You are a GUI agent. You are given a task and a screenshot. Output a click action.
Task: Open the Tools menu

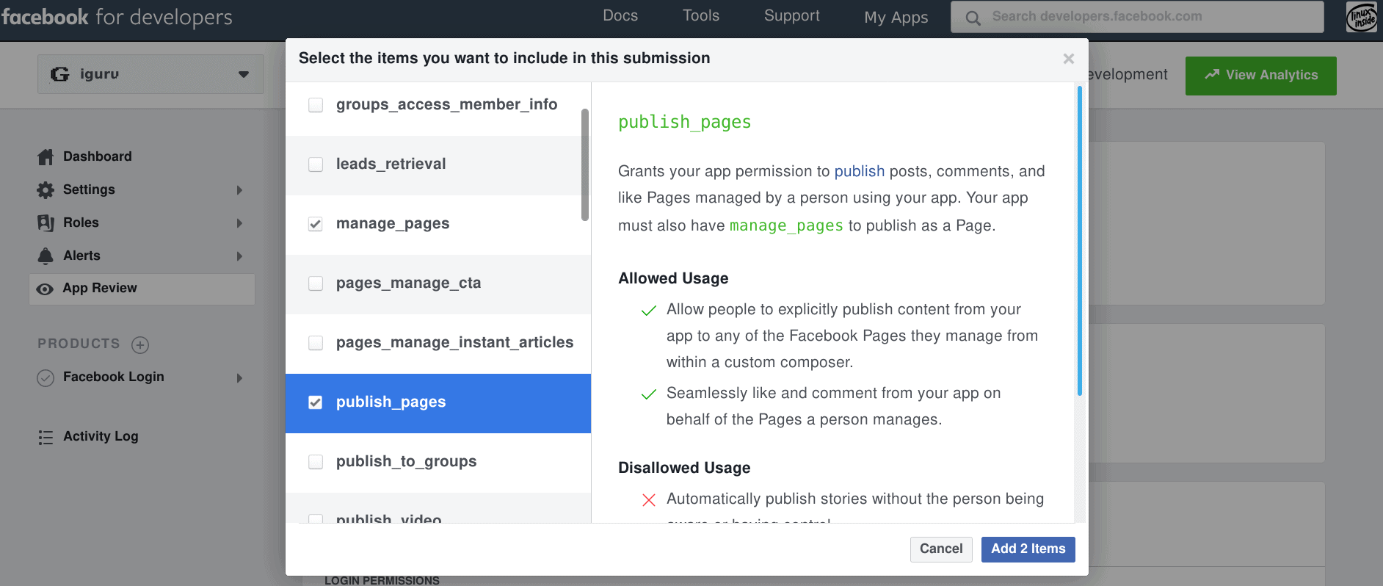tap(701, 16)
